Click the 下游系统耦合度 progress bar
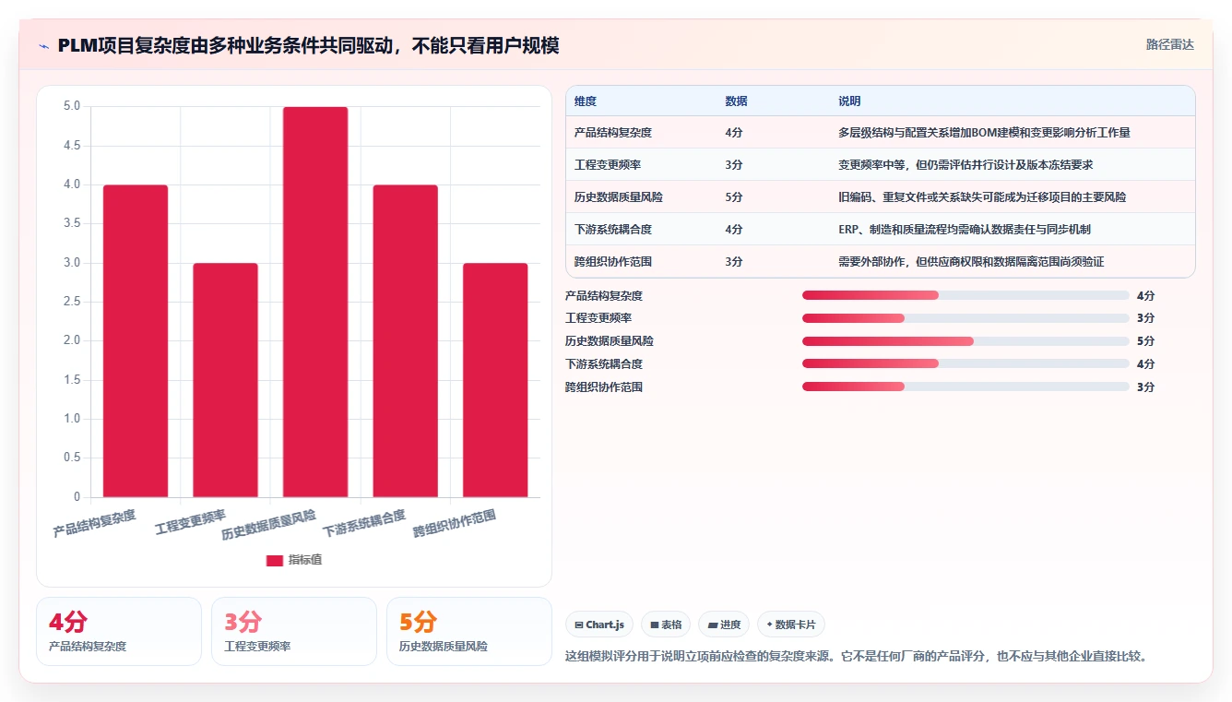The height and width of the screenshot is (702, 1232). [x=965, y=363]
